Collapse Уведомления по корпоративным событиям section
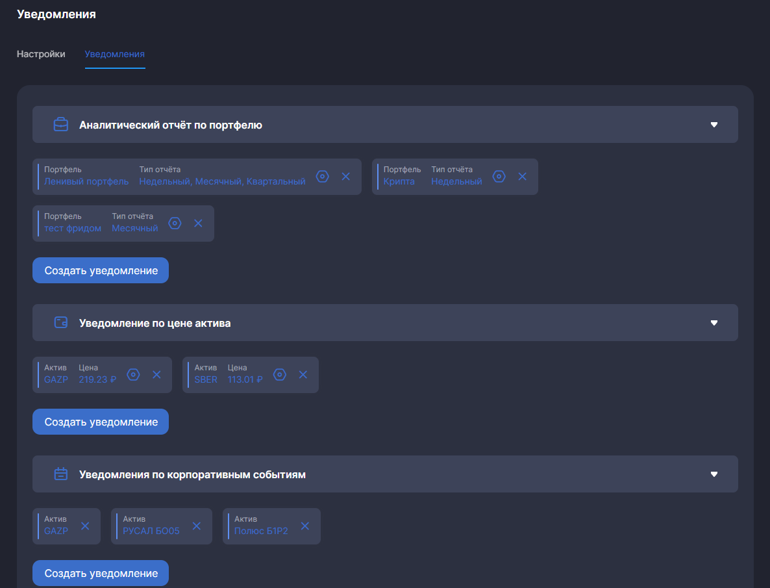This screenshot has height=588, width=770. tap(714, 474)
